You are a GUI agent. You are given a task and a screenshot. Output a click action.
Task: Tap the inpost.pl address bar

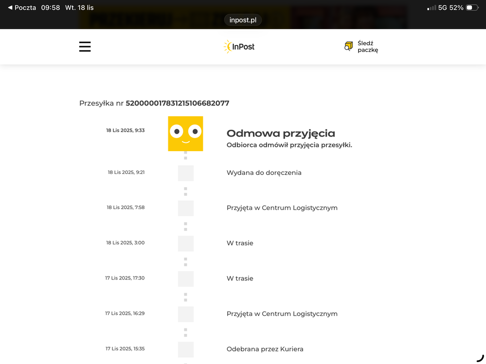click(243, 20)
